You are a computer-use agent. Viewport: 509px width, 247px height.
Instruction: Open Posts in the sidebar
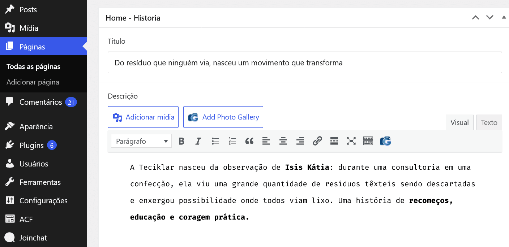click(x=43, y=9)
